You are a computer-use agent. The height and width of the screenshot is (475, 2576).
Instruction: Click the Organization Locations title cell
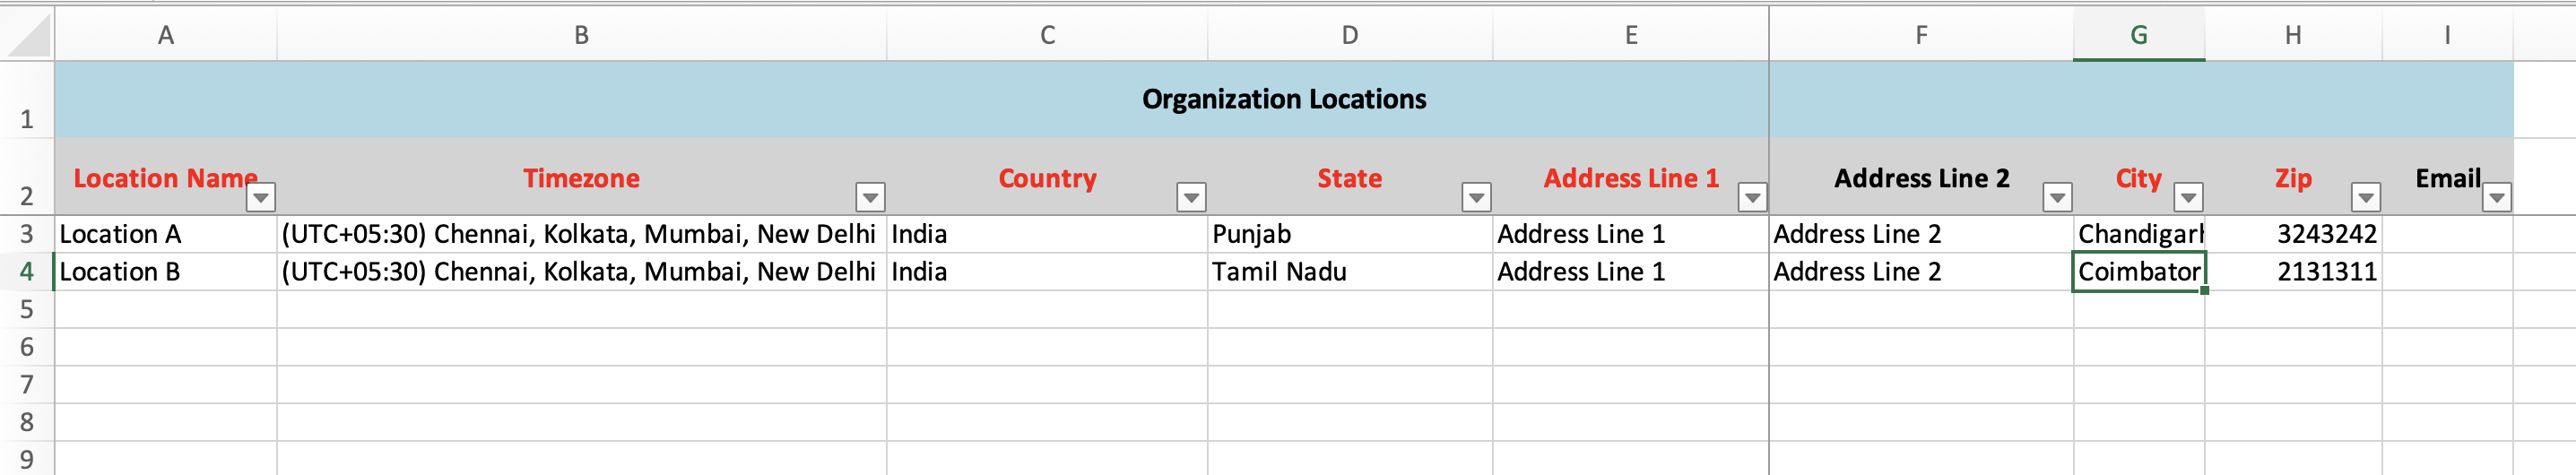coord(1283,99)
